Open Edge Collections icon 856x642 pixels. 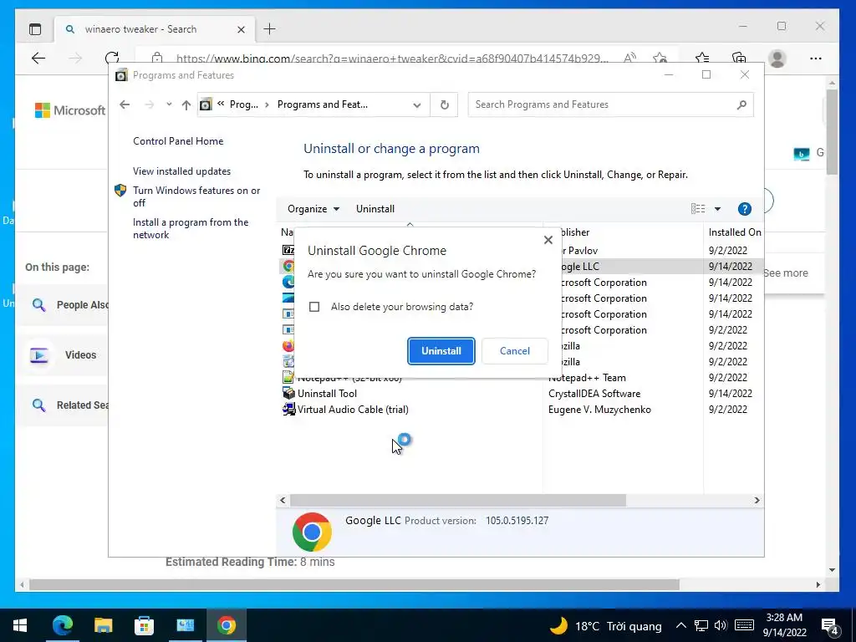coord(739,58)
